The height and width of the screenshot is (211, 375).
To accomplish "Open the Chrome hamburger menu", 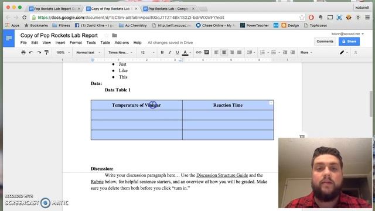I will [x=367, y=18].
